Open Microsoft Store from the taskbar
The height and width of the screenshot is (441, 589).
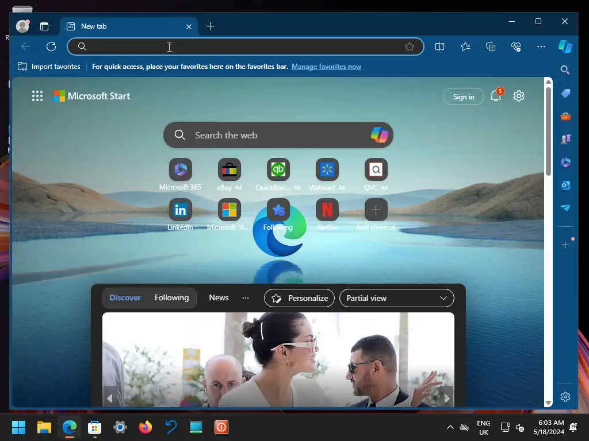point(95,427)
